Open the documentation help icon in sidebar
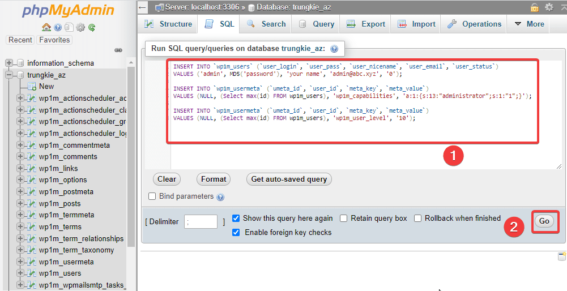 click(58, 27)
